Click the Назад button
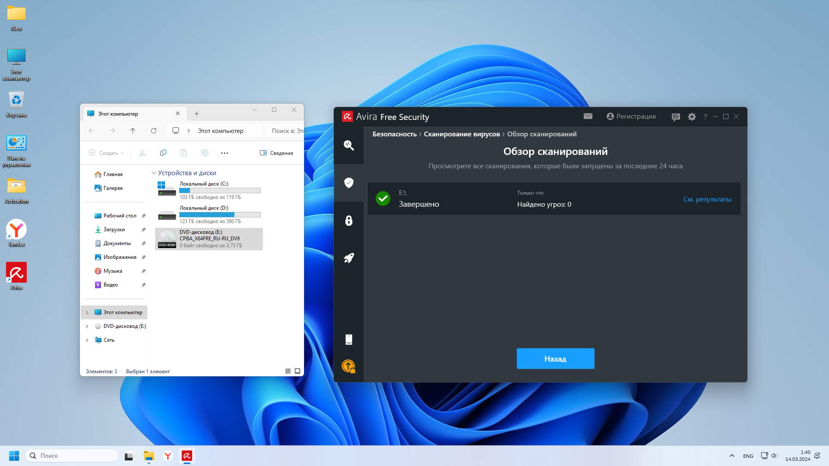This screenshot has height=466, width=829. [555, 359]
